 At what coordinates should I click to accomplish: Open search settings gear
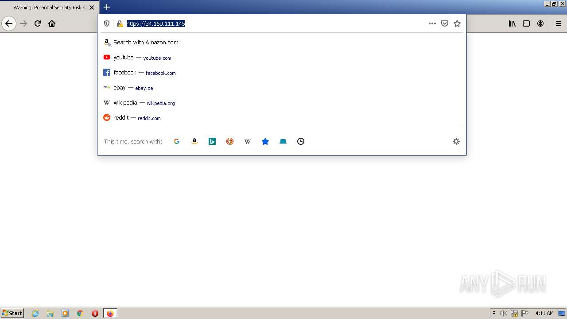click(456, 141)
